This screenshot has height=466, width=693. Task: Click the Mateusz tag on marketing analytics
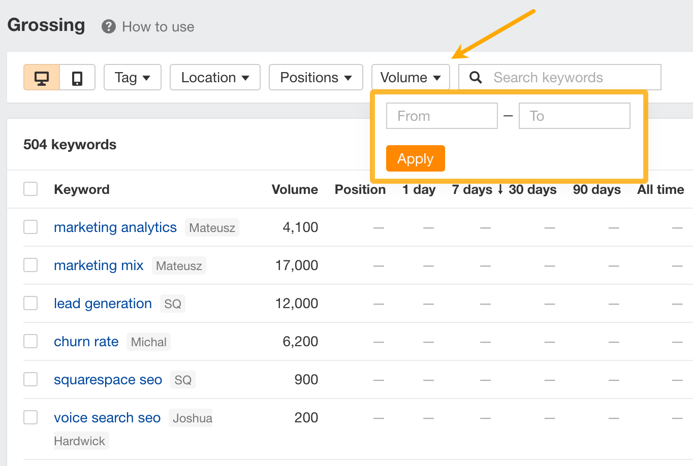tap(212, 227)
